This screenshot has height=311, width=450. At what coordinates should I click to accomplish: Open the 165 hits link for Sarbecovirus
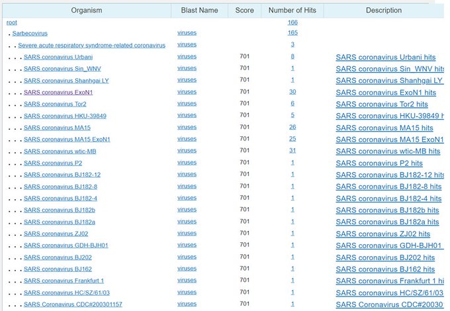292,33
